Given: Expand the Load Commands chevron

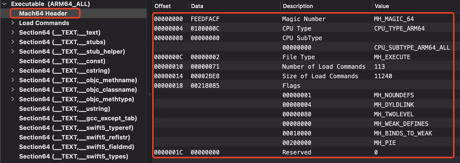Looking at the screenshot, I should tap(13, 23).
